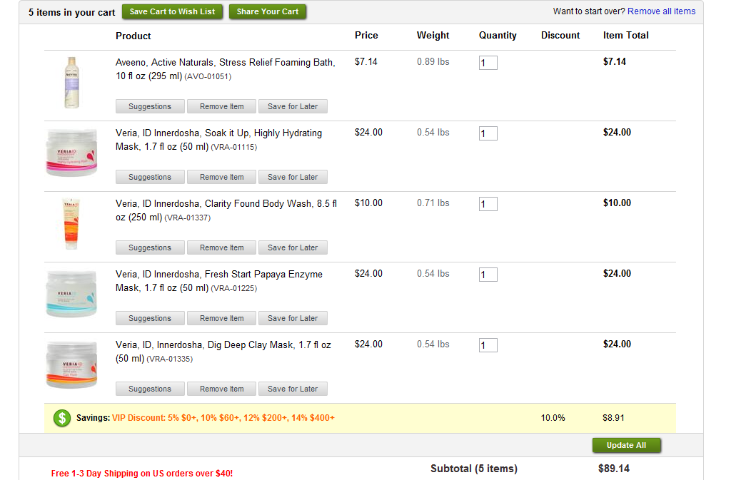Save Cart to Wish List
This screenshot has height=480, width=751.
(173, 11)
